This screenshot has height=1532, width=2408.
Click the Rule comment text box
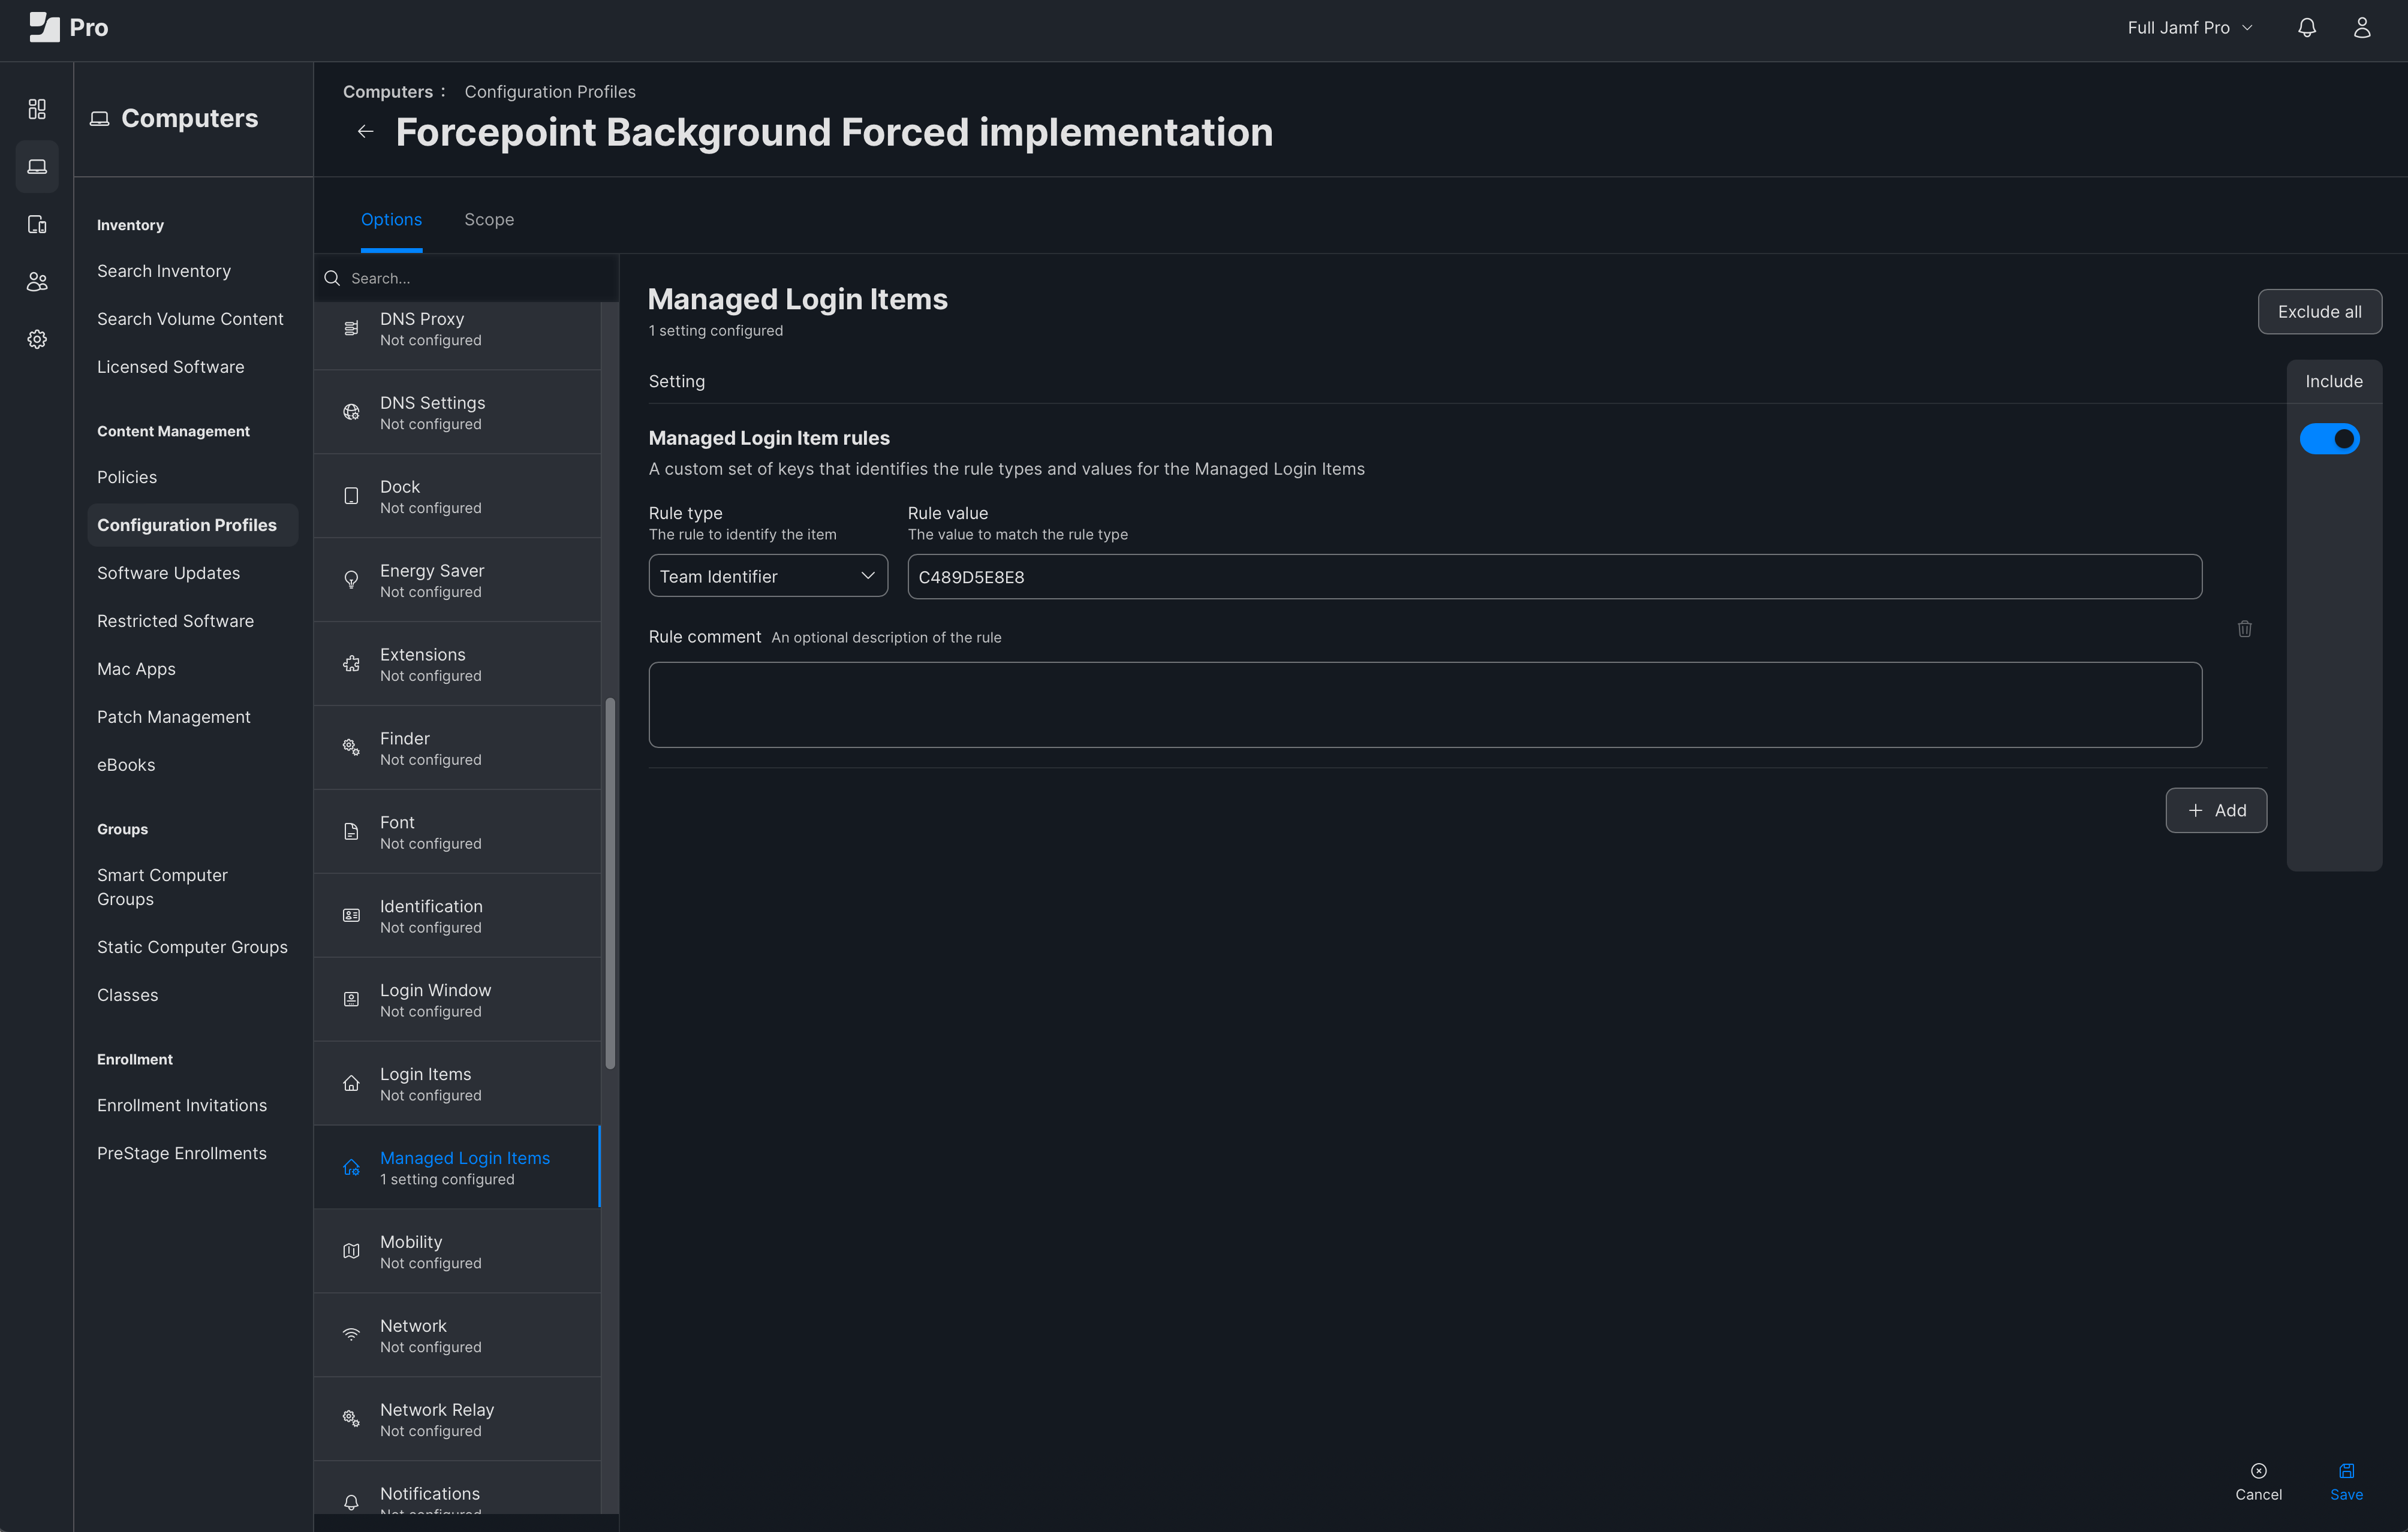click(x=1424, y=704)
